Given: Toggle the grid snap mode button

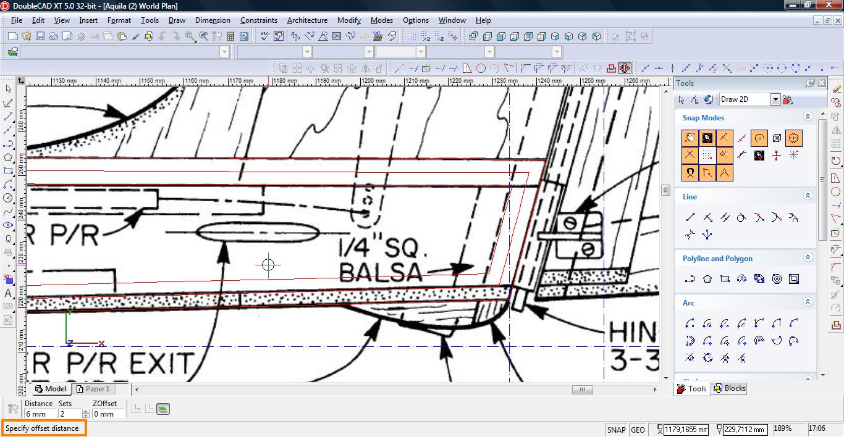Looking at the screenshot, I should (x=707, y=155).
